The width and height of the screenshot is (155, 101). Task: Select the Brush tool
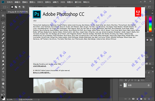[3, 42]
